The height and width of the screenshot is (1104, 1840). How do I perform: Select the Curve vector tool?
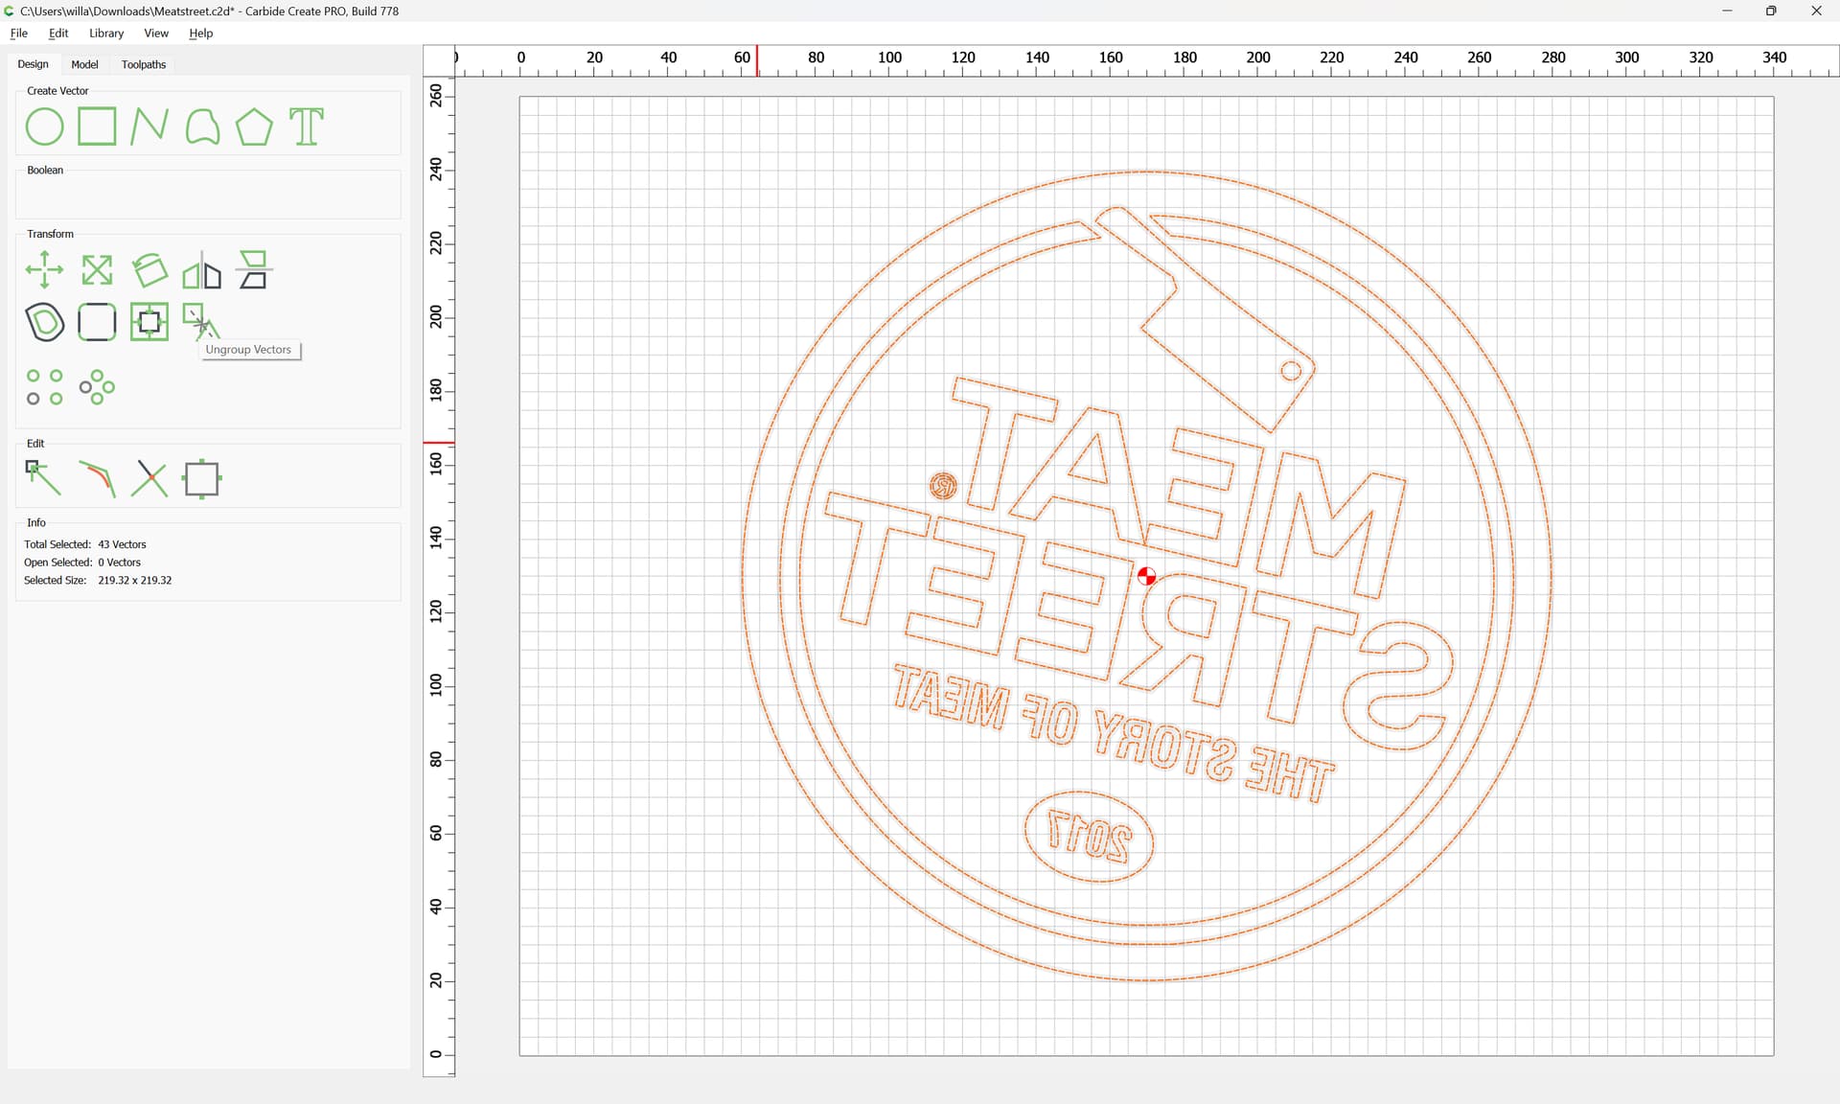202,126
